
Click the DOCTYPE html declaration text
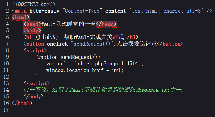click(34, 4)
